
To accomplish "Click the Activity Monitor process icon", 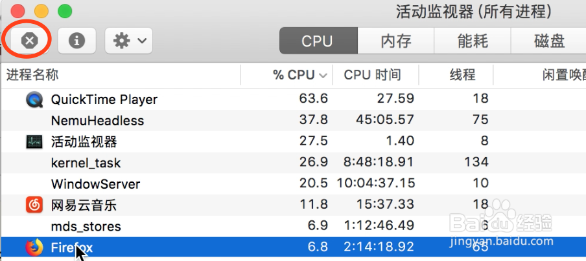I will 34,141.
